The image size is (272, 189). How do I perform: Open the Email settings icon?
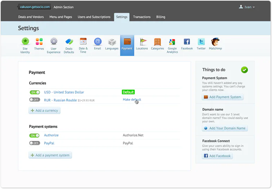point(98,42)
